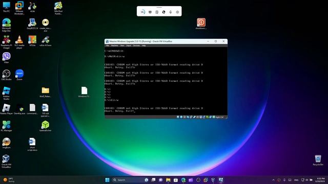328x184 pixels.
Task: Click the Right Ctrl host key indicator
Action: (219, 117)
